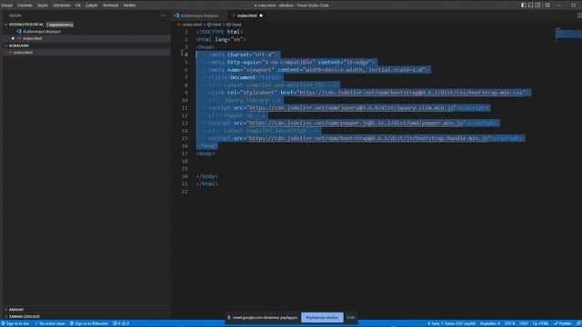
Task: Open the Terminal menu
Action: 111,5
